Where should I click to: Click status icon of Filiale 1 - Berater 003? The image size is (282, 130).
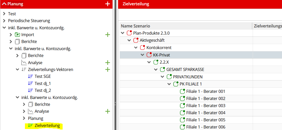[x=182, y=106]
